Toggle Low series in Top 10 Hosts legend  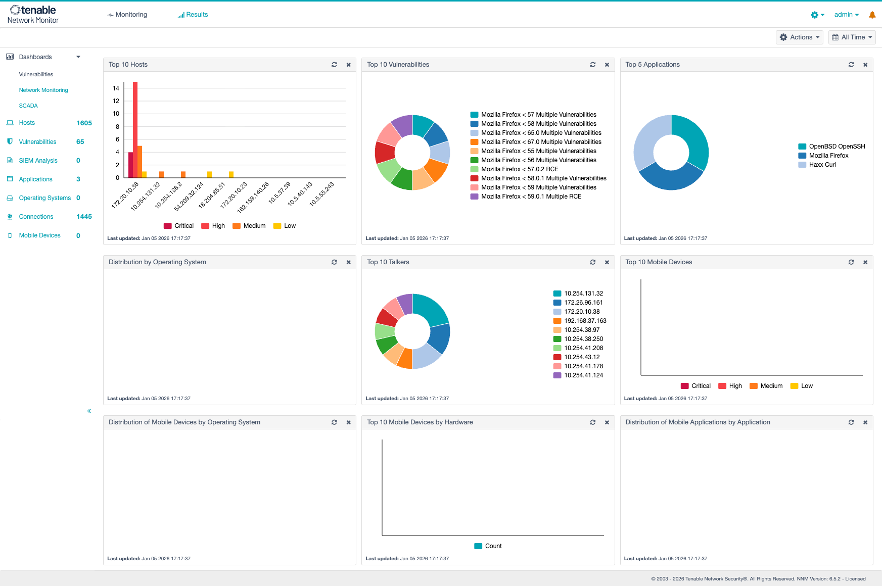(x=285, y=226)
